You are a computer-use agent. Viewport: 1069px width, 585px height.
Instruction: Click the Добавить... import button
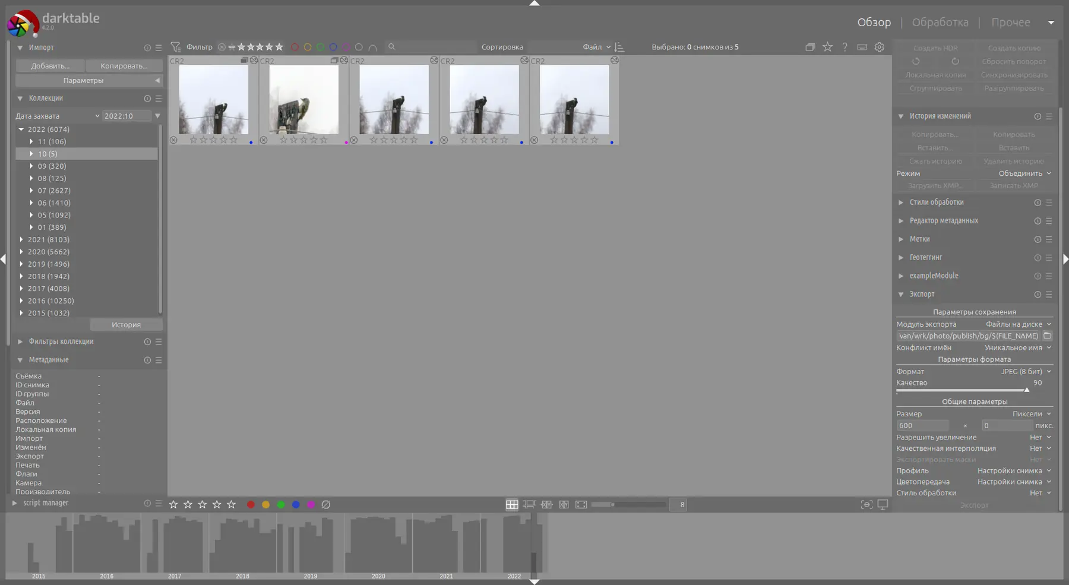point(50,66)
